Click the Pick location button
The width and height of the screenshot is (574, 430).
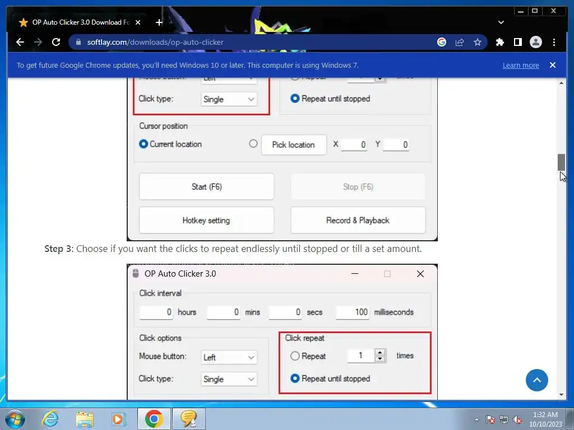[294, 145]
